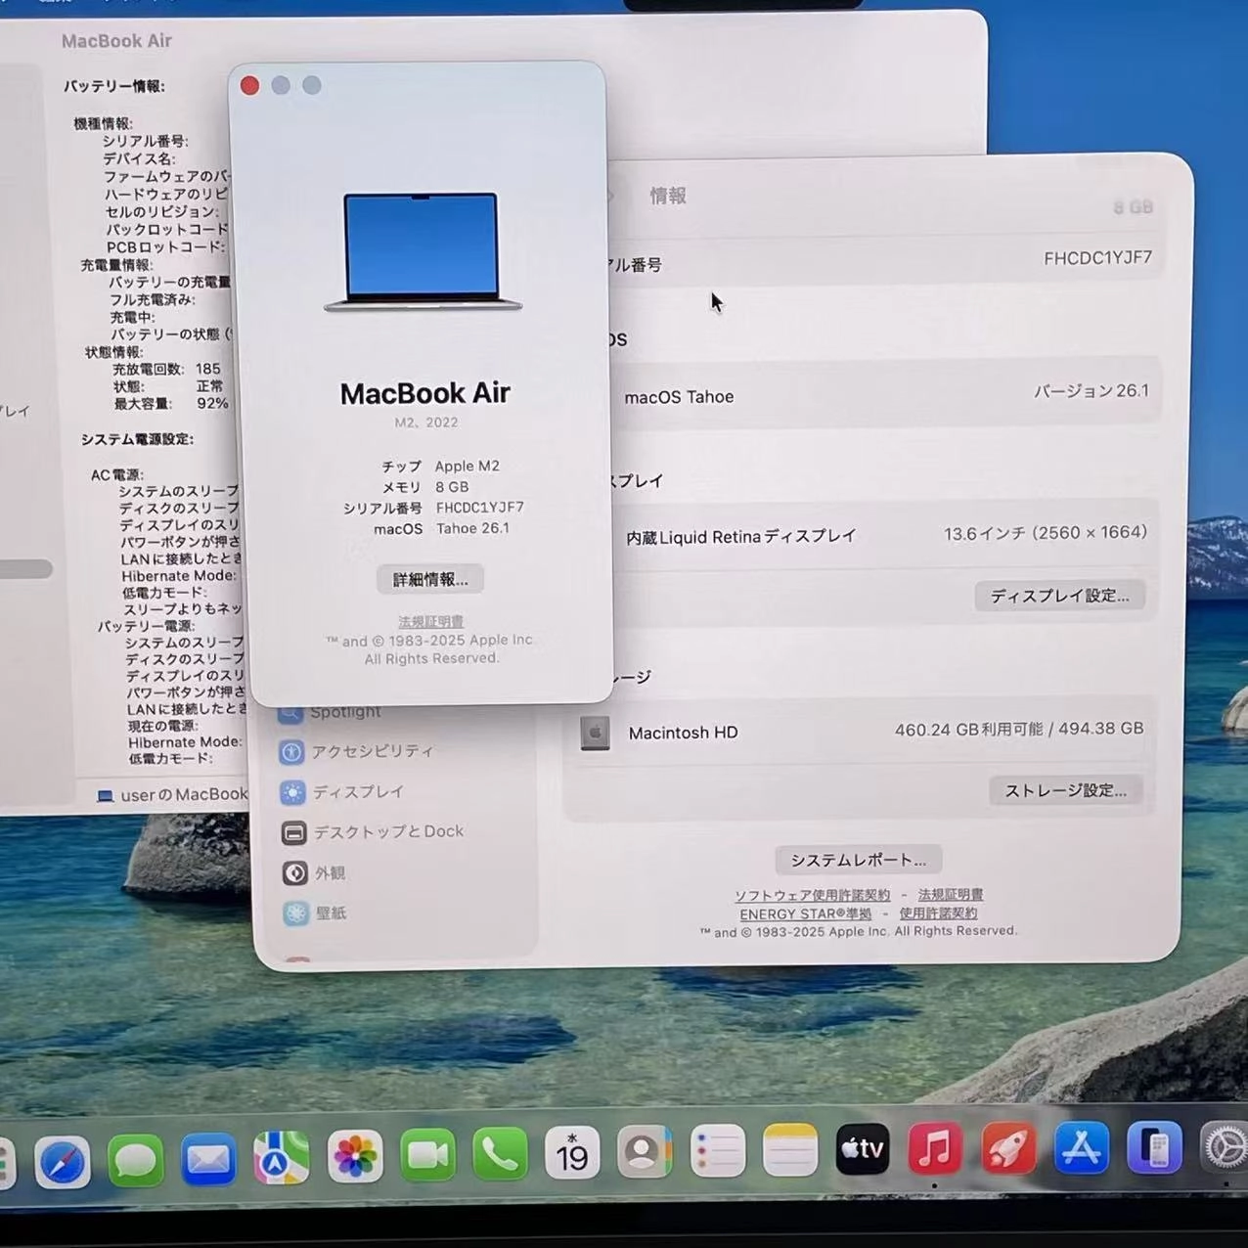Viewport: 1248px width, 1248px height.
Task: Click the MacBook Air laptop image
Action: click(423, 252)
